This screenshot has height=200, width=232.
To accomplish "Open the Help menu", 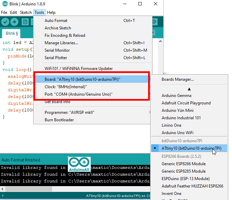I will 51,12.
